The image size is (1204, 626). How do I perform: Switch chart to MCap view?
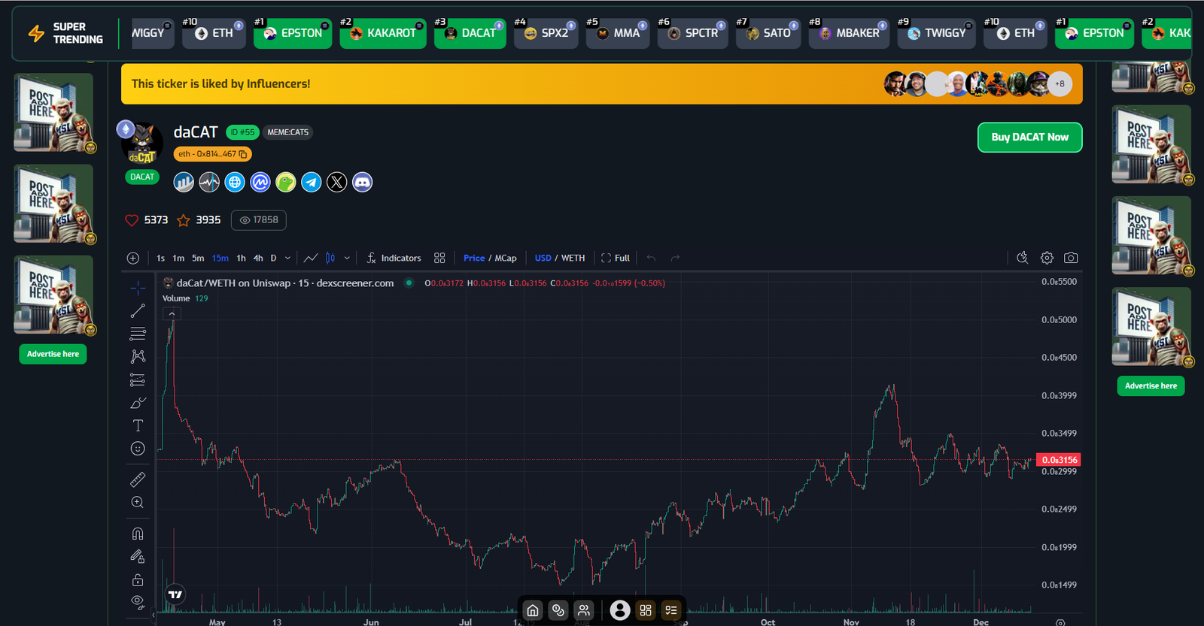(x=506, y=258)
